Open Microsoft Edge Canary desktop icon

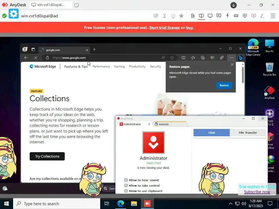(x=253, y=47)
